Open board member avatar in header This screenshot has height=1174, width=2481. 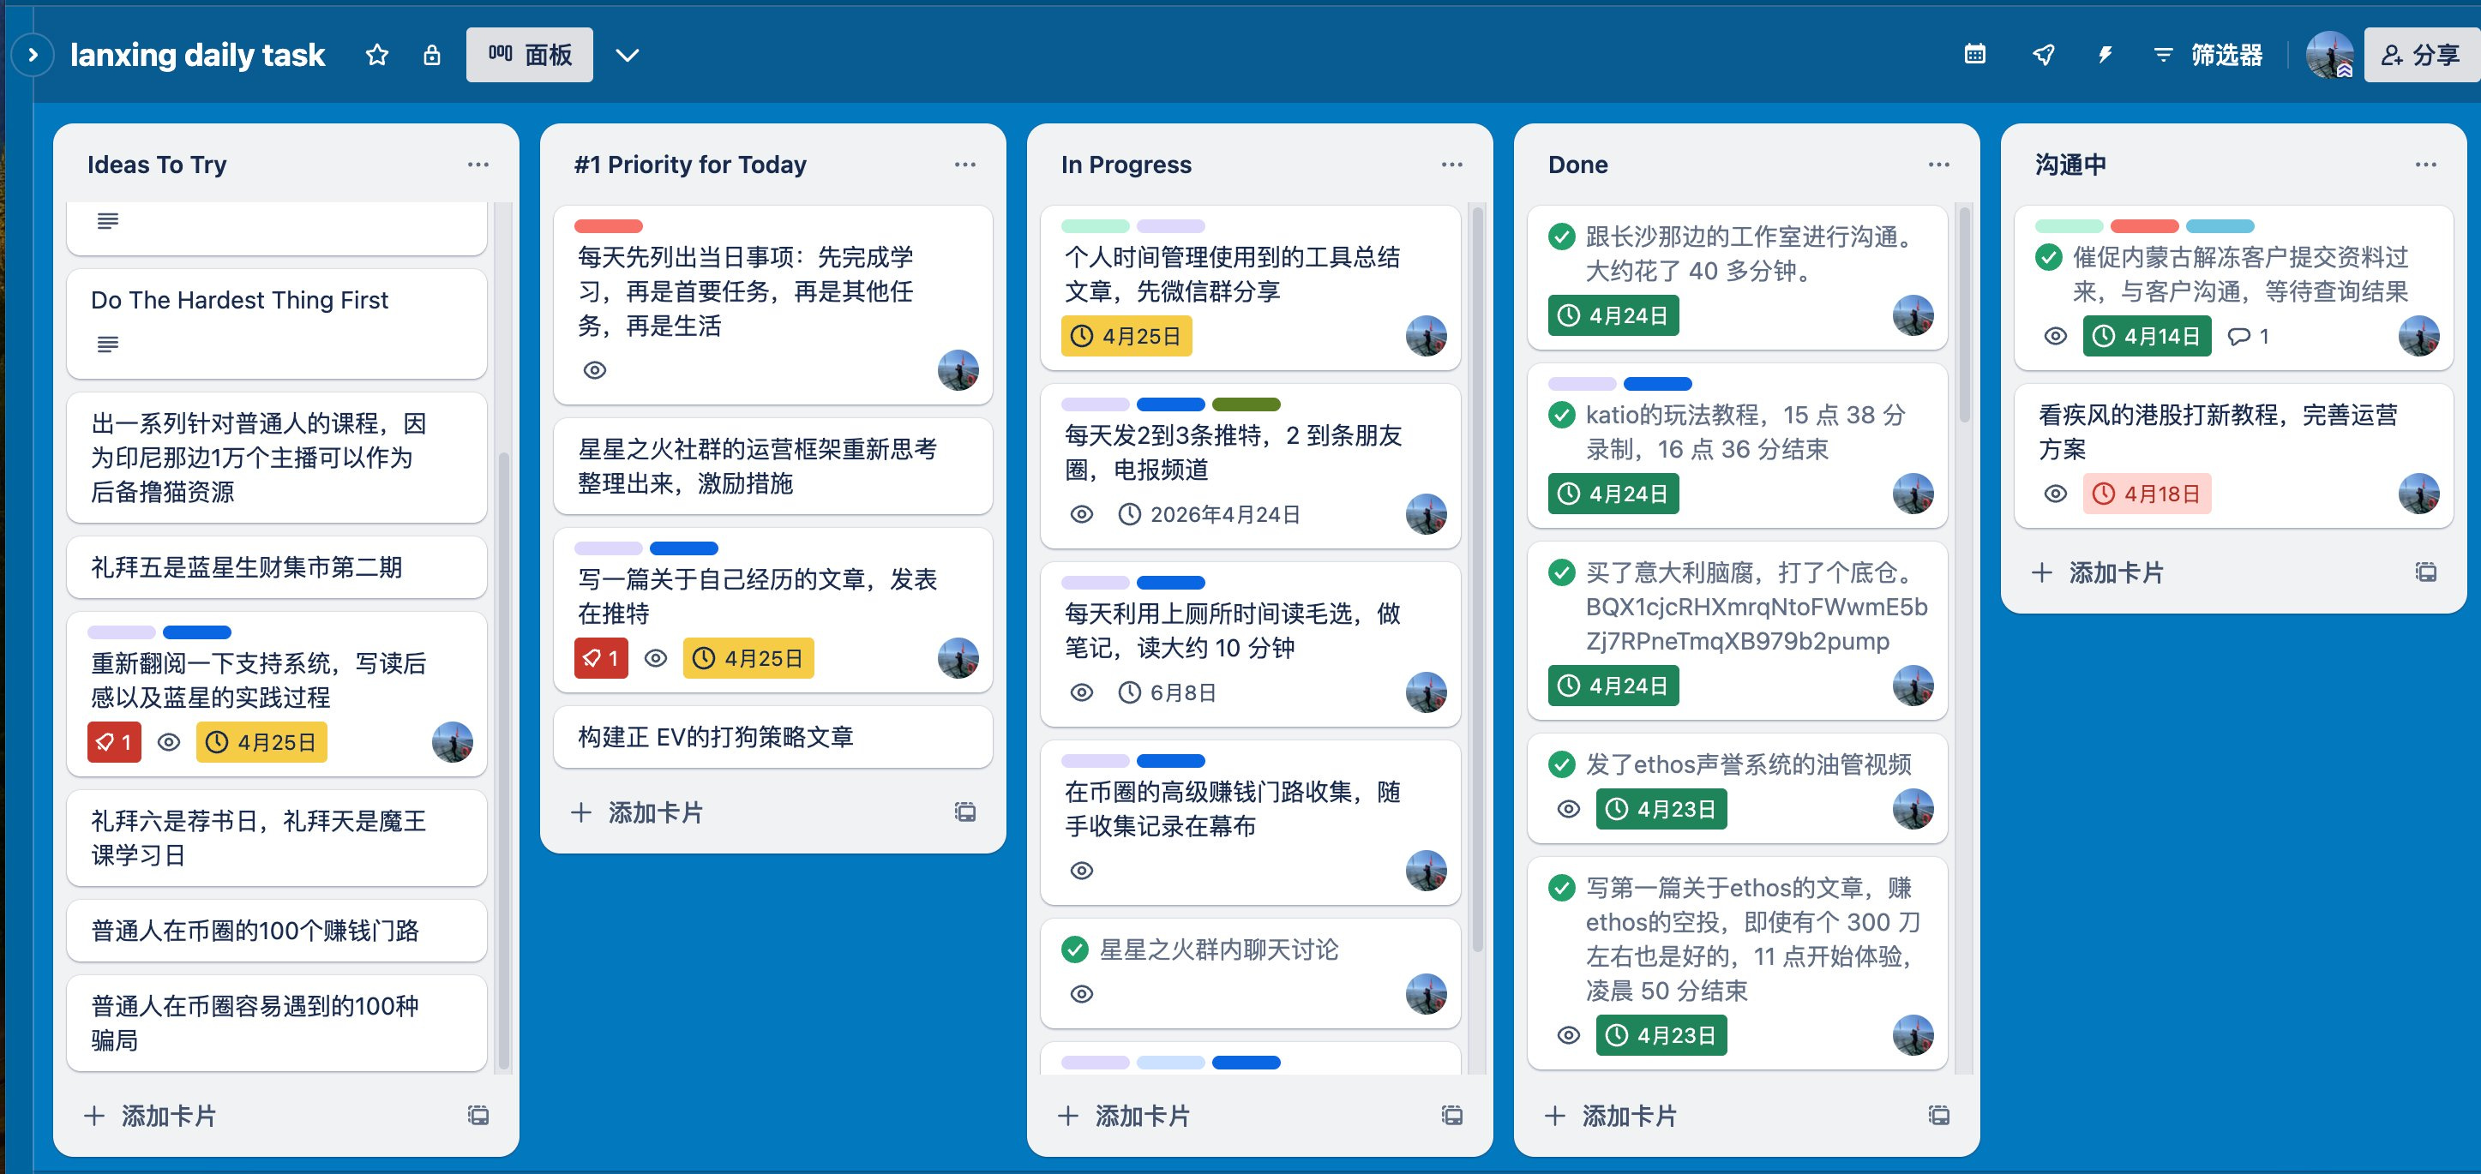coord(2330,55)
